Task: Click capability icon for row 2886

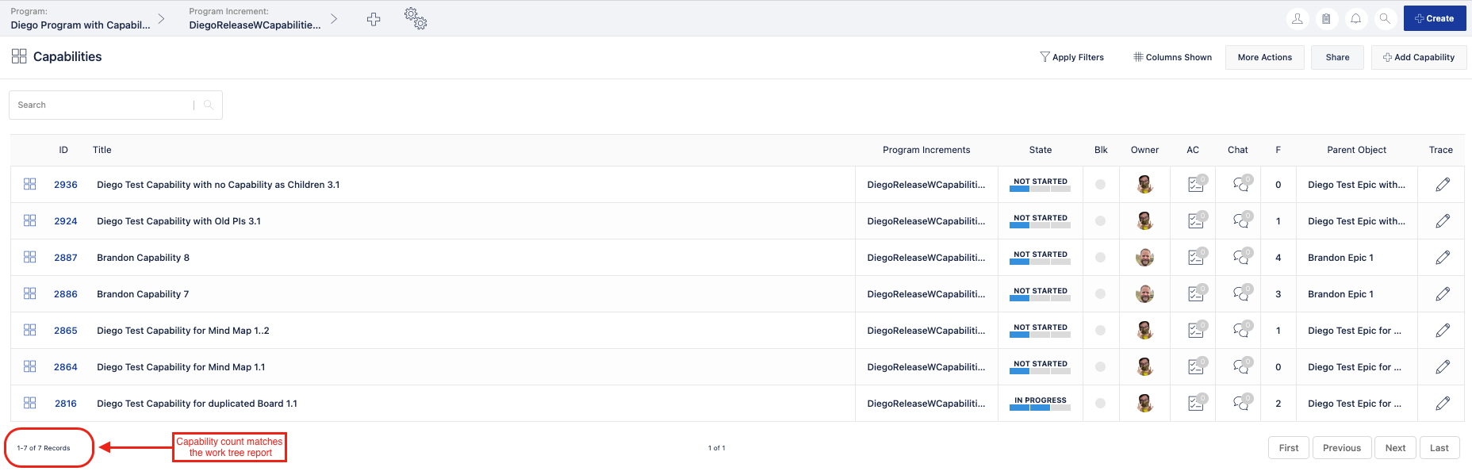Action: coord(30,293)
